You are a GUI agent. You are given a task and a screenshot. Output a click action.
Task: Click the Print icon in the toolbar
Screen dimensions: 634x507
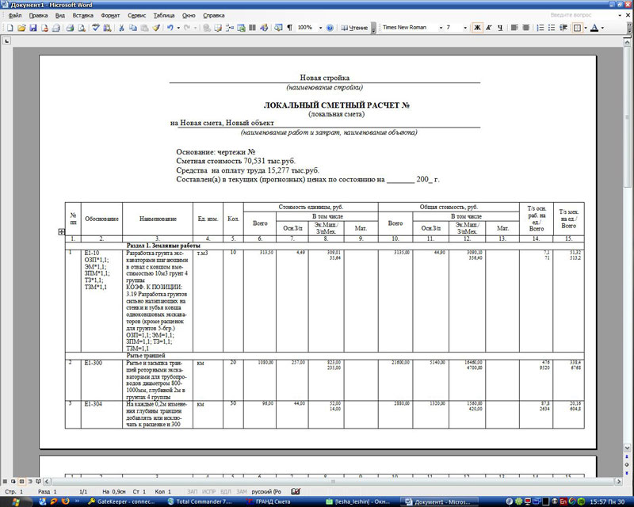pyautogui.click(x=70, y=28)
